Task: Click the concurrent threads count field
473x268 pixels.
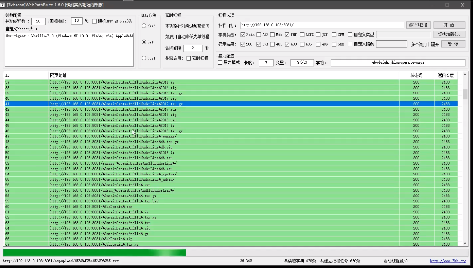Action: (x=38, y=21)
